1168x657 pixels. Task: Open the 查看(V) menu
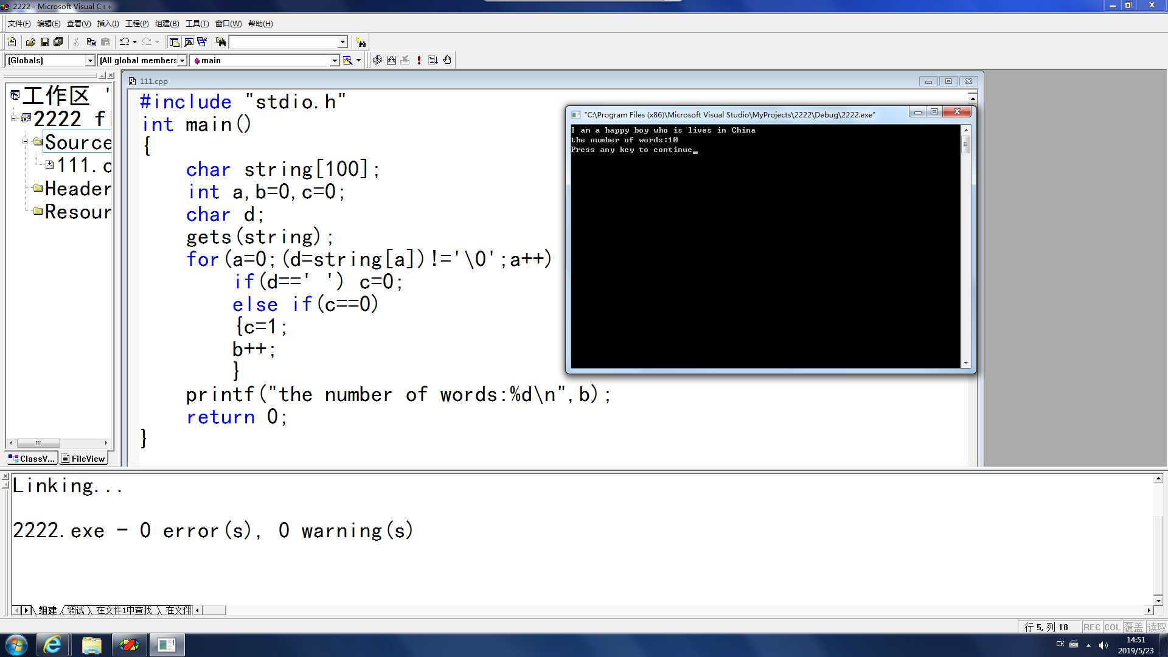(x=78, y=24)
